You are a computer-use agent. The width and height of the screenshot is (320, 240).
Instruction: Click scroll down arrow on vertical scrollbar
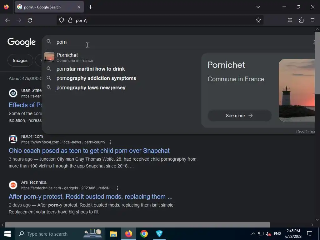[317, 220]
